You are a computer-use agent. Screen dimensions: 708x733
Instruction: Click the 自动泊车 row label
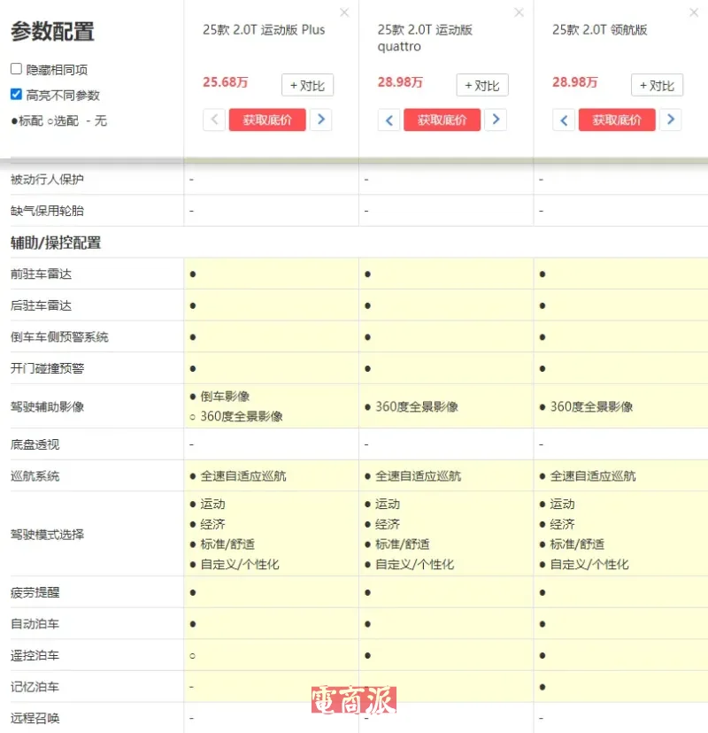coord(35,624)
